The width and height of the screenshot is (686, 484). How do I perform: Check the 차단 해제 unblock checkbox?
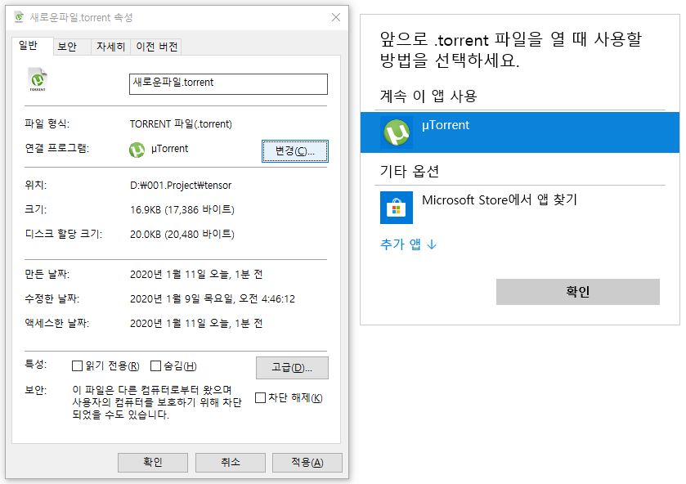click(260, 398)
